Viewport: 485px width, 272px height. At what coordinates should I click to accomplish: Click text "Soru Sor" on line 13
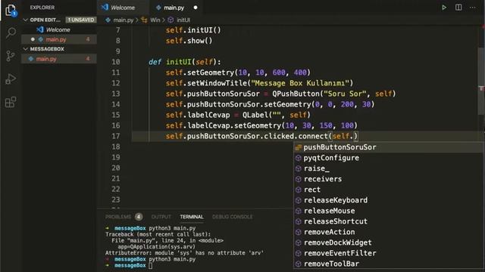(345, 94)
